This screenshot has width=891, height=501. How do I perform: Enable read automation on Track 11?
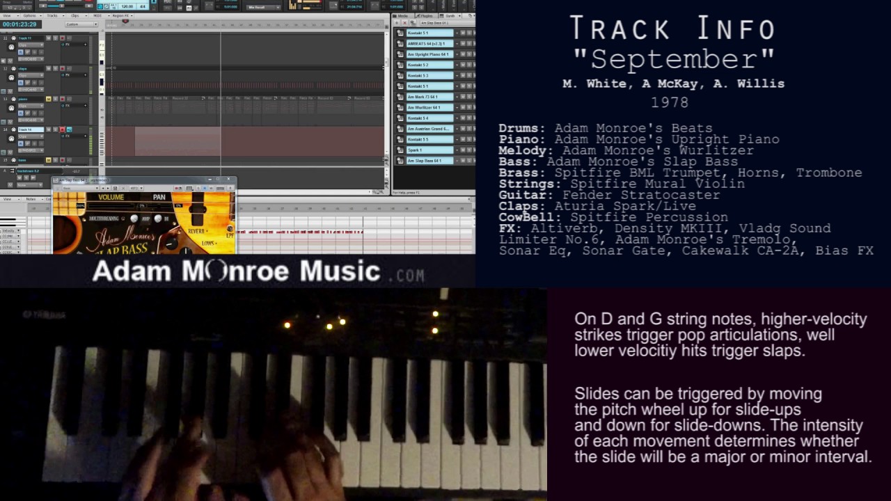pos(20,52)
